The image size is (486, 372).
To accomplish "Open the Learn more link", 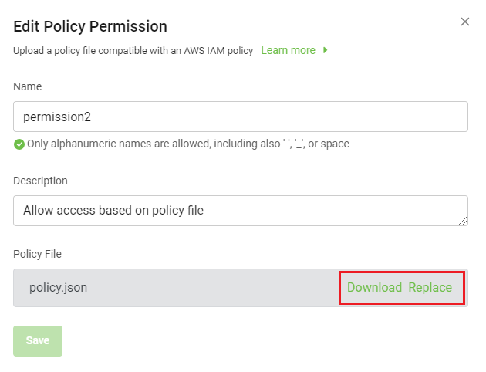I will pos(288,50).
